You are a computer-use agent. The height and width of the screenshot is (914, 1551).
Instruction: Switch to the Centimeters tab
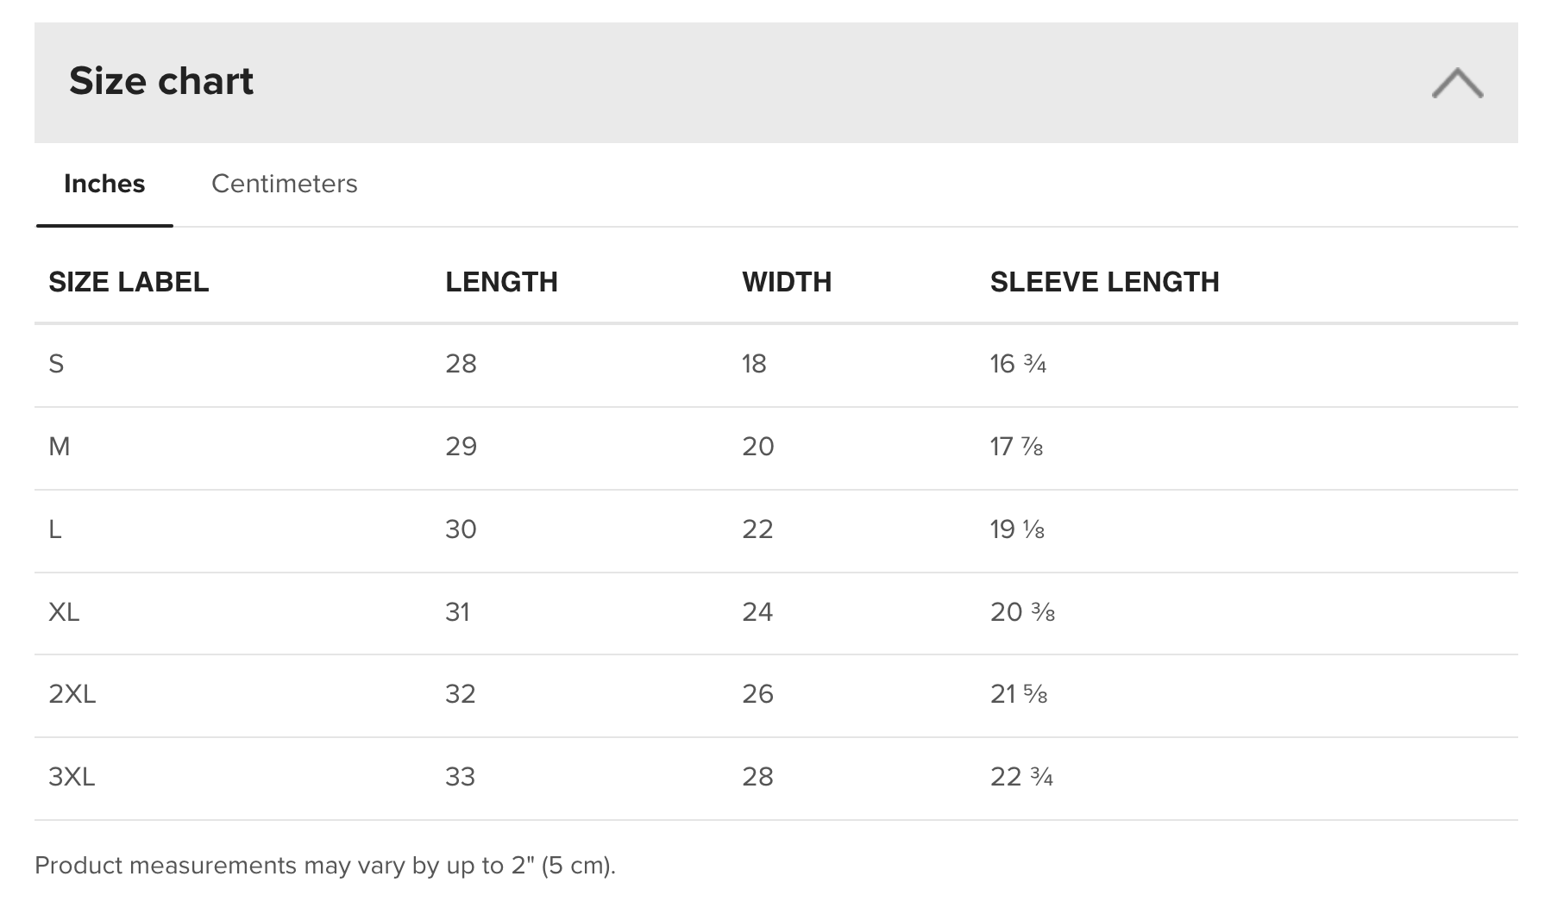click(x=284, y=184)
